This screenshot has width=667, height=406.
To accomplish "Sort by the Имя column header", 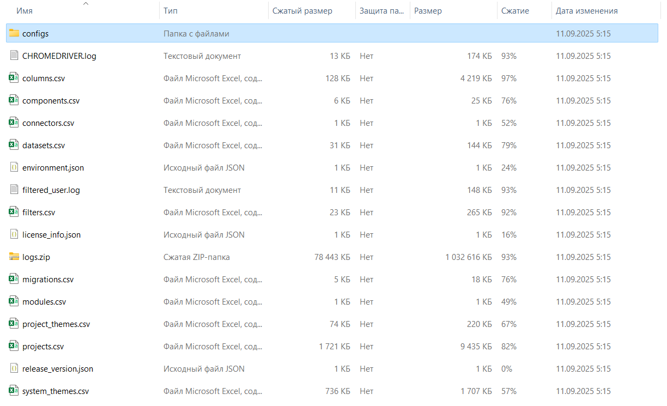I will [25, 11].
